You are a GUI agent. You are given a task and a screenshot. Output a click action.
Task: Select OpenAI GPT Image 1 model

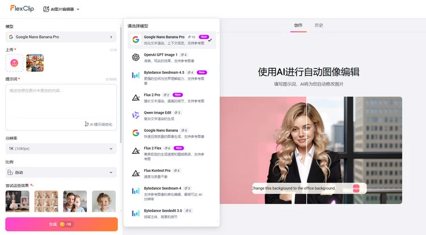coord(172,57)
